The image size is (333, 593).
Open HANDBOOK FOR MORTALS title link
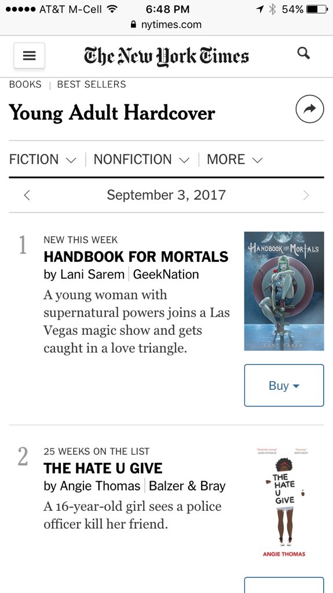pos(136,257)
